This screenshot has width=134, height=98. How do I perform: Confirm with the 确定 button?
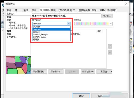[x=81, y=96]
